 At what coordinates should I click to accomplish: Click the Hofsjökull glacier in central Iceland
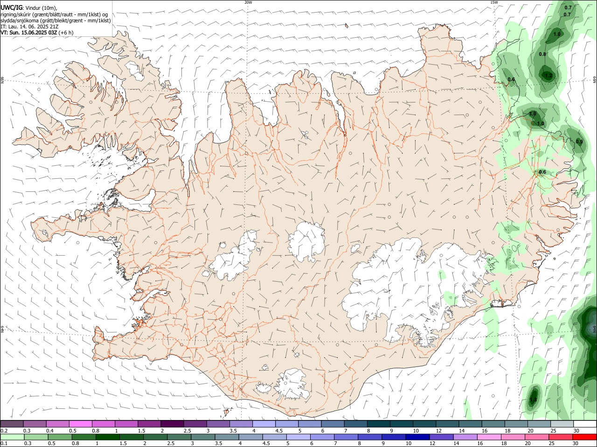click(306, 241)
